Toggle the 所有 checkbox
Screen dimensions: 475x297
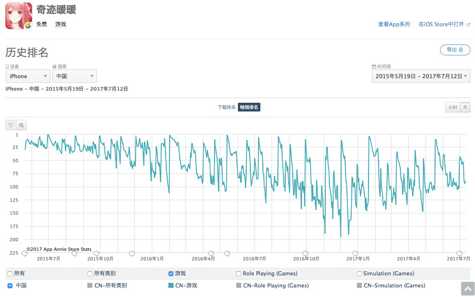(x=10, y=274)
